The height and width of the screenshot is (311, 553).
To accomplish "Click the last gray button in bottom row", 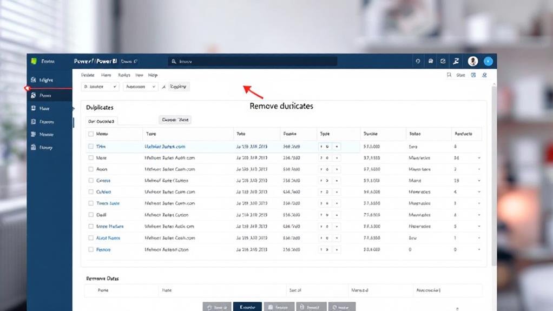I will point(342,307).
